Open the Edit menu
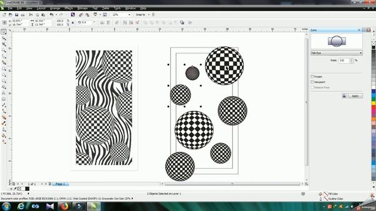 point(19,8)
